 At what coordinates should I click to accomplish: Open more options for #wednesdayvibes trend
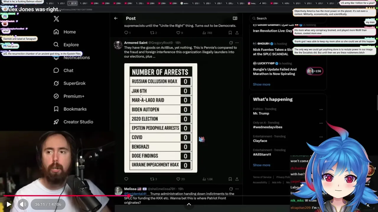pyautogui.click(x=321, y=123)
